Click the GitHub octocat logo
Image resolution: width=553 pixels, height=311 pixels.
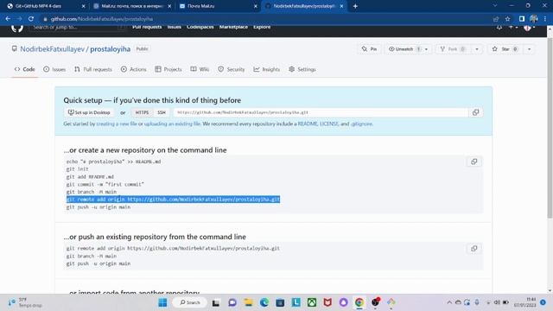(x=17, y=28)
